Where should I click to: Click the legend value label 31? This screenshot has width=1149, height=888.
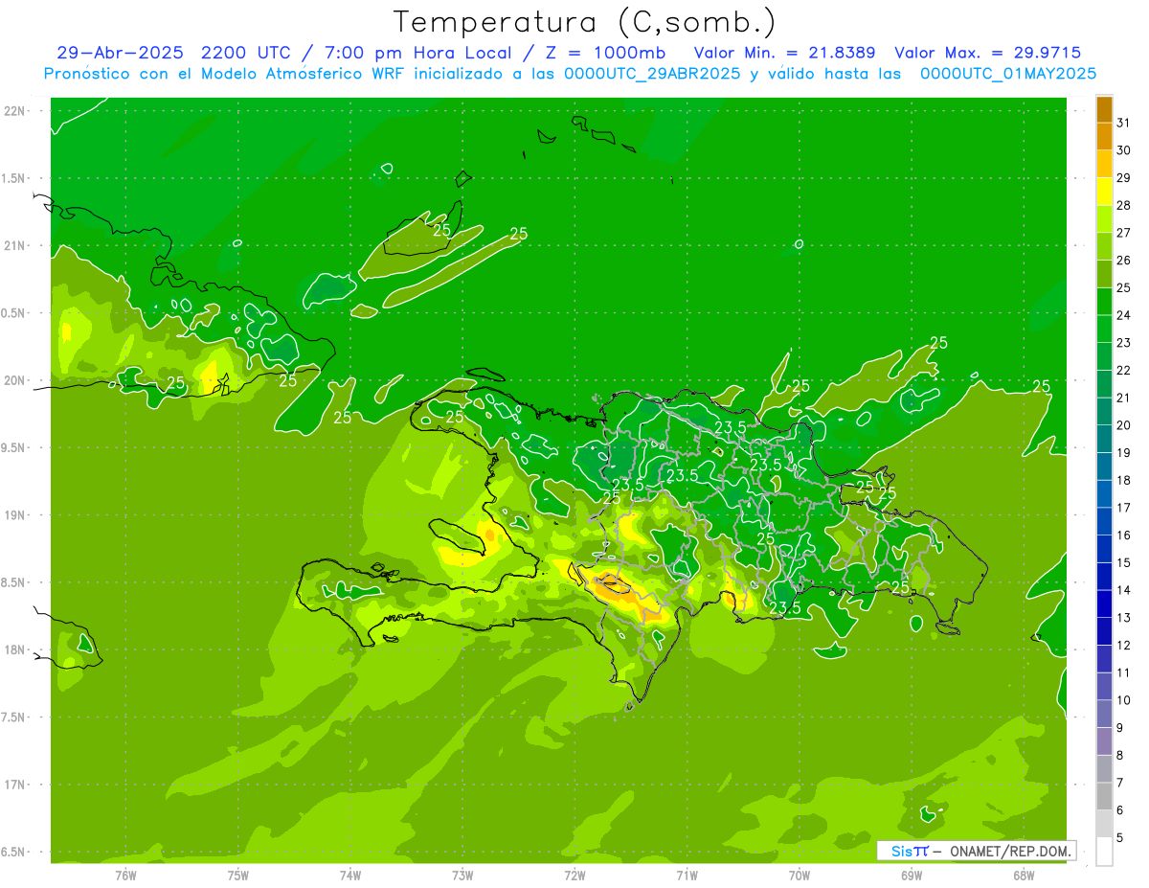point(1124,124)
